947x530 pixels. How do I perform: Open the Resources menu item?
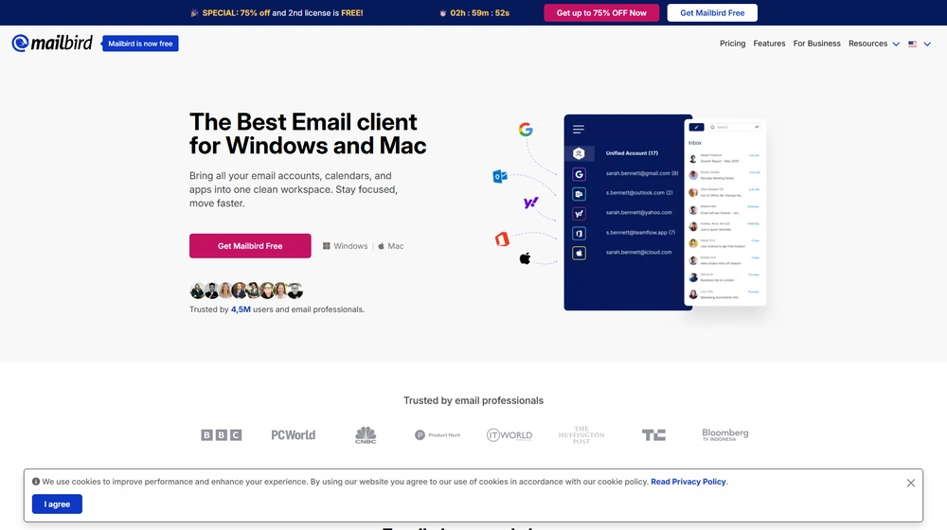coord(867,44)
